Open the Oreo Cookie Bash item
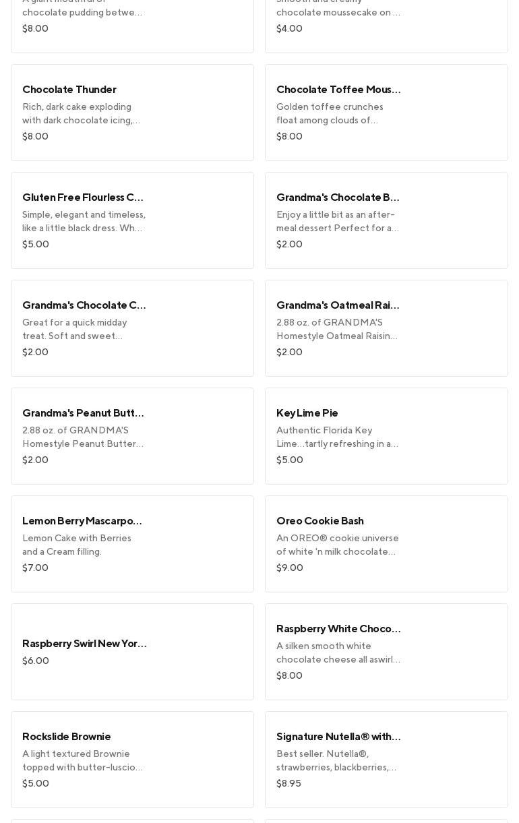519x823 pixels. tap(386, 544)
